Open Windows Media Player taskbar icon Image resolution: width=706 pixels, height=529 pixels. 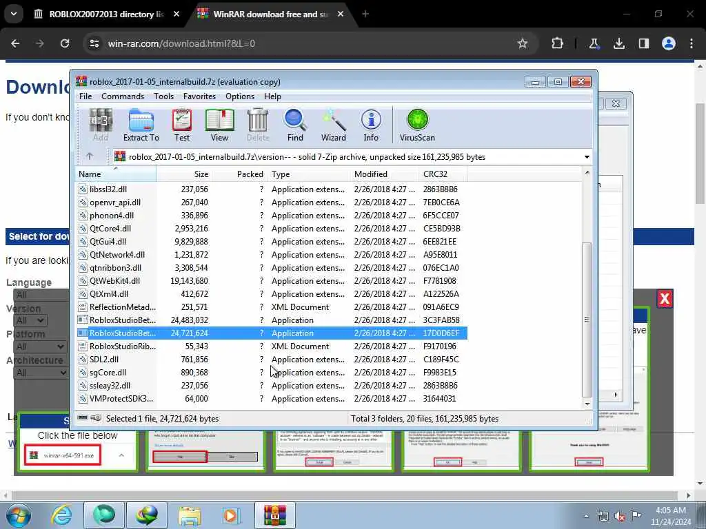(x=231, y=515)
